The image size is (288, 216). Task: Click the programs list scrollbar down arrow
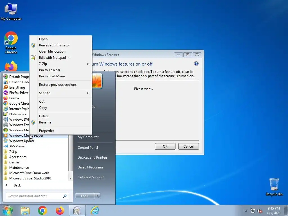tap(71, 178)
